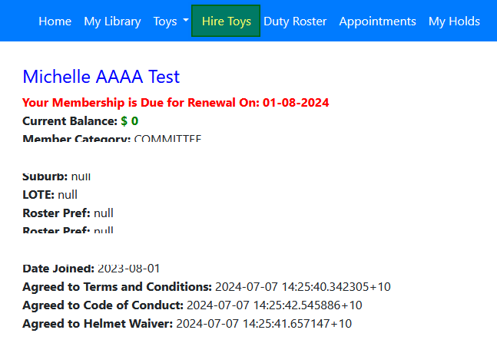Click the Agreed to Terms and Conditions label

tap(117, 287)
